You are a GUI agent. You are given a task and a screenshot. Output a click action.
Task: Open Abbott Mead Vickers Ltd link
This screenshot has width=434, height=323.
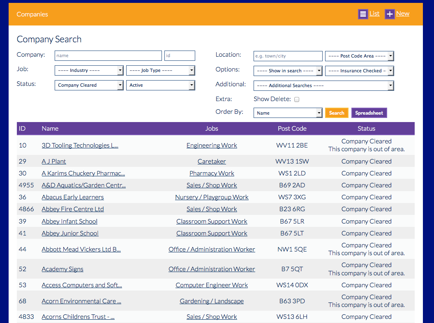click(81, 249)
